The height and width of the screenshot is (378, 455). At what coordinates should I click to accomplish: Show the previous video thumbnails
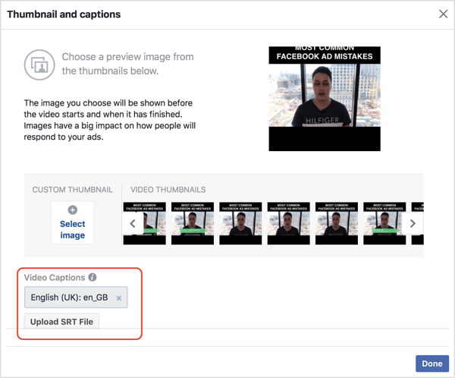pos(133,223)
